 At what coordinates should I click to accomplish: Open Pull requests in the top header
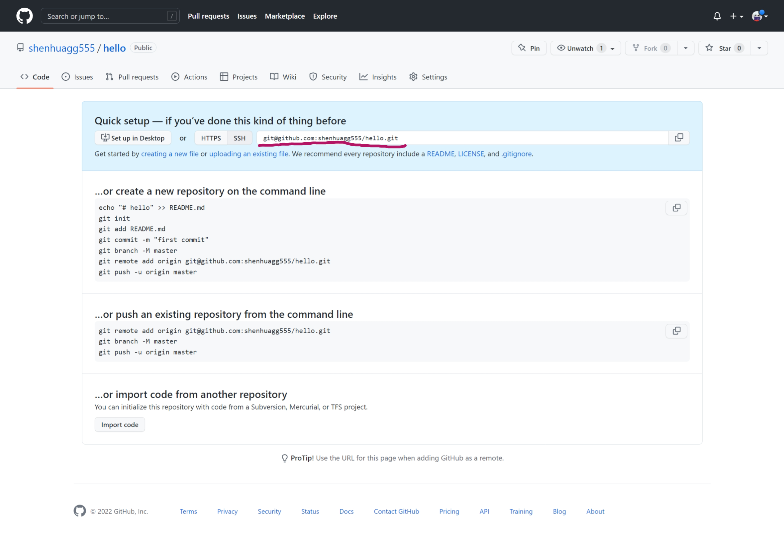tap(208, 16)
